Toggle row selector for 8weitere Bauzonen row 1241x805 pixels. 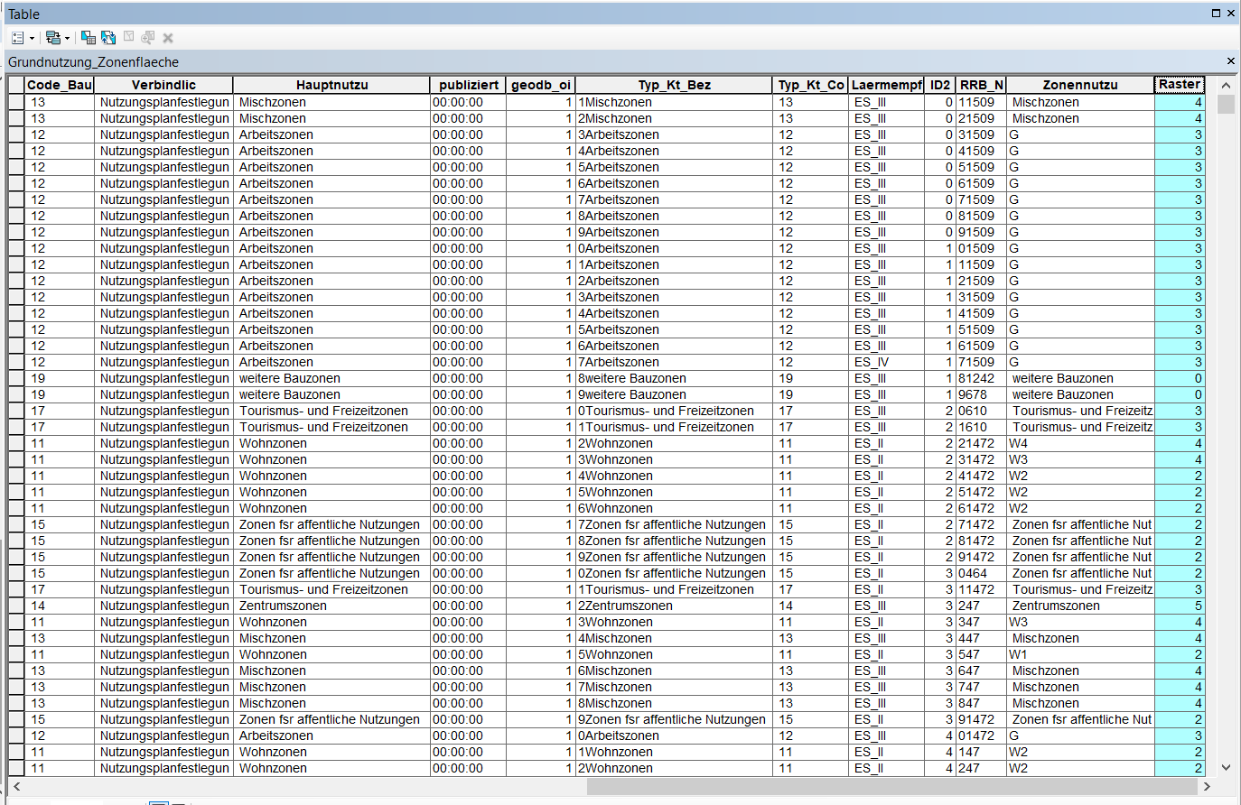coord(16,378)
